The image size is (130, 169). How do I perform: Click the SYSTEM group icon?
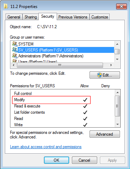coord(15,44)
